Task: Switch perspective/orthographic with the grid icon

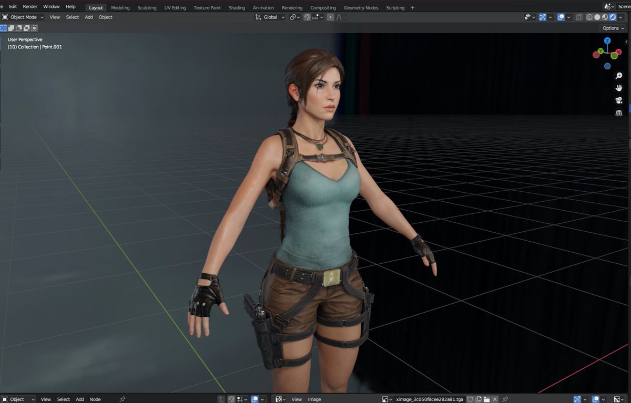Action: (619, 112)
